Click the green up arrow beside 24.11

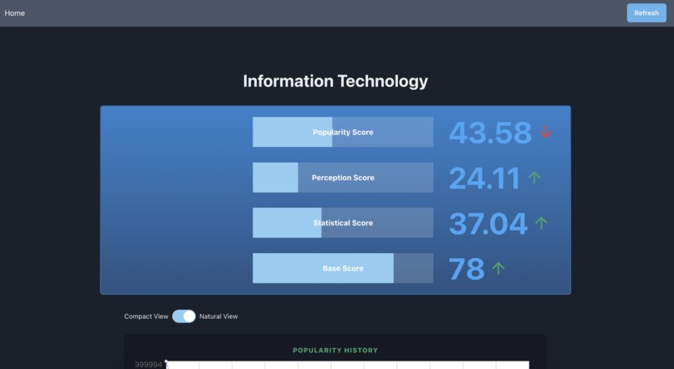tap(534, 177)
